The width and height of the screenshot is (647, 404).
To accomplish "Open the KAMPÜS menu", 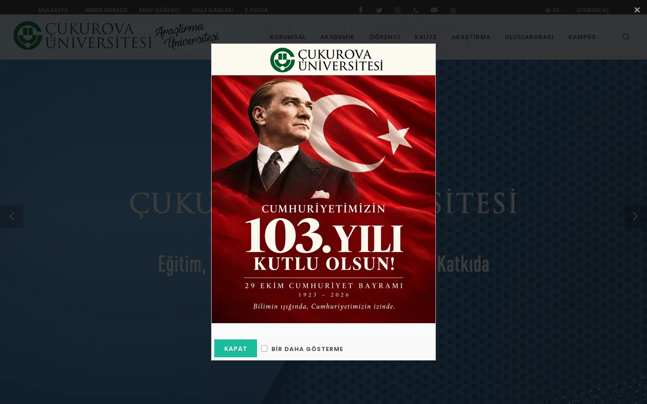I will (582, 37).
